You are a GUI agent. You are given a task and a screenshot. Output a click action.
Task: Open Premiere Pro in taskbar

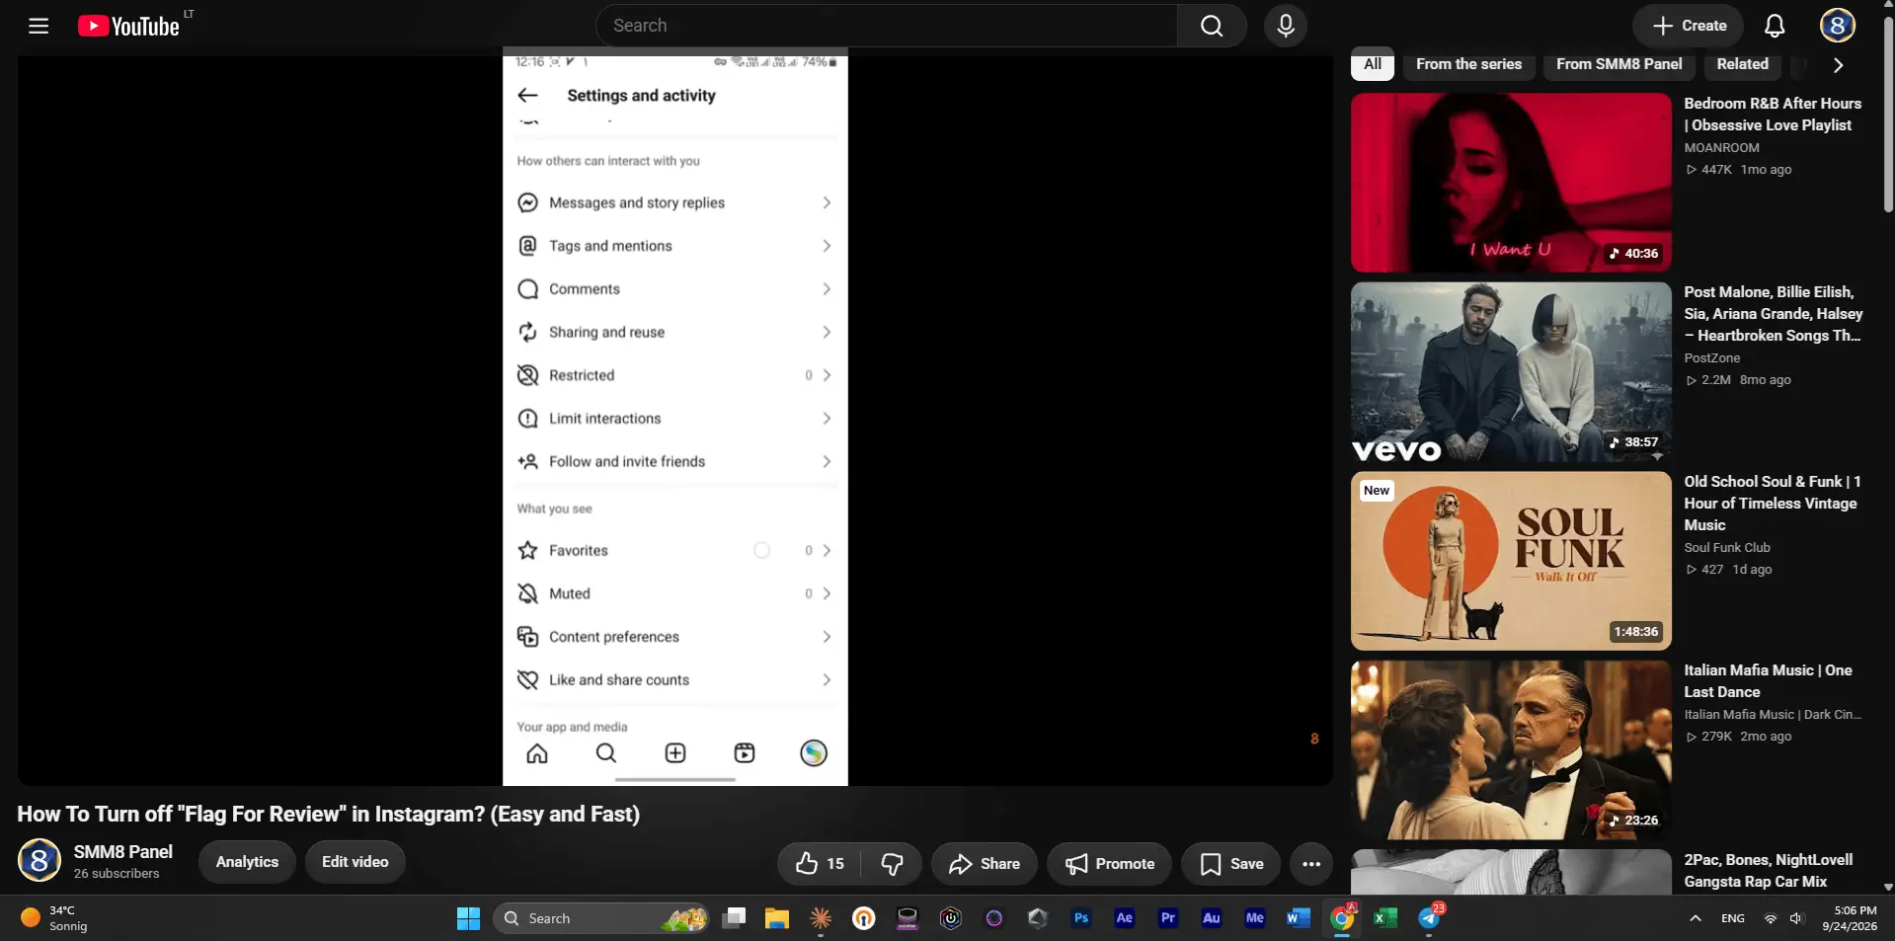(x=1168, y=918)
